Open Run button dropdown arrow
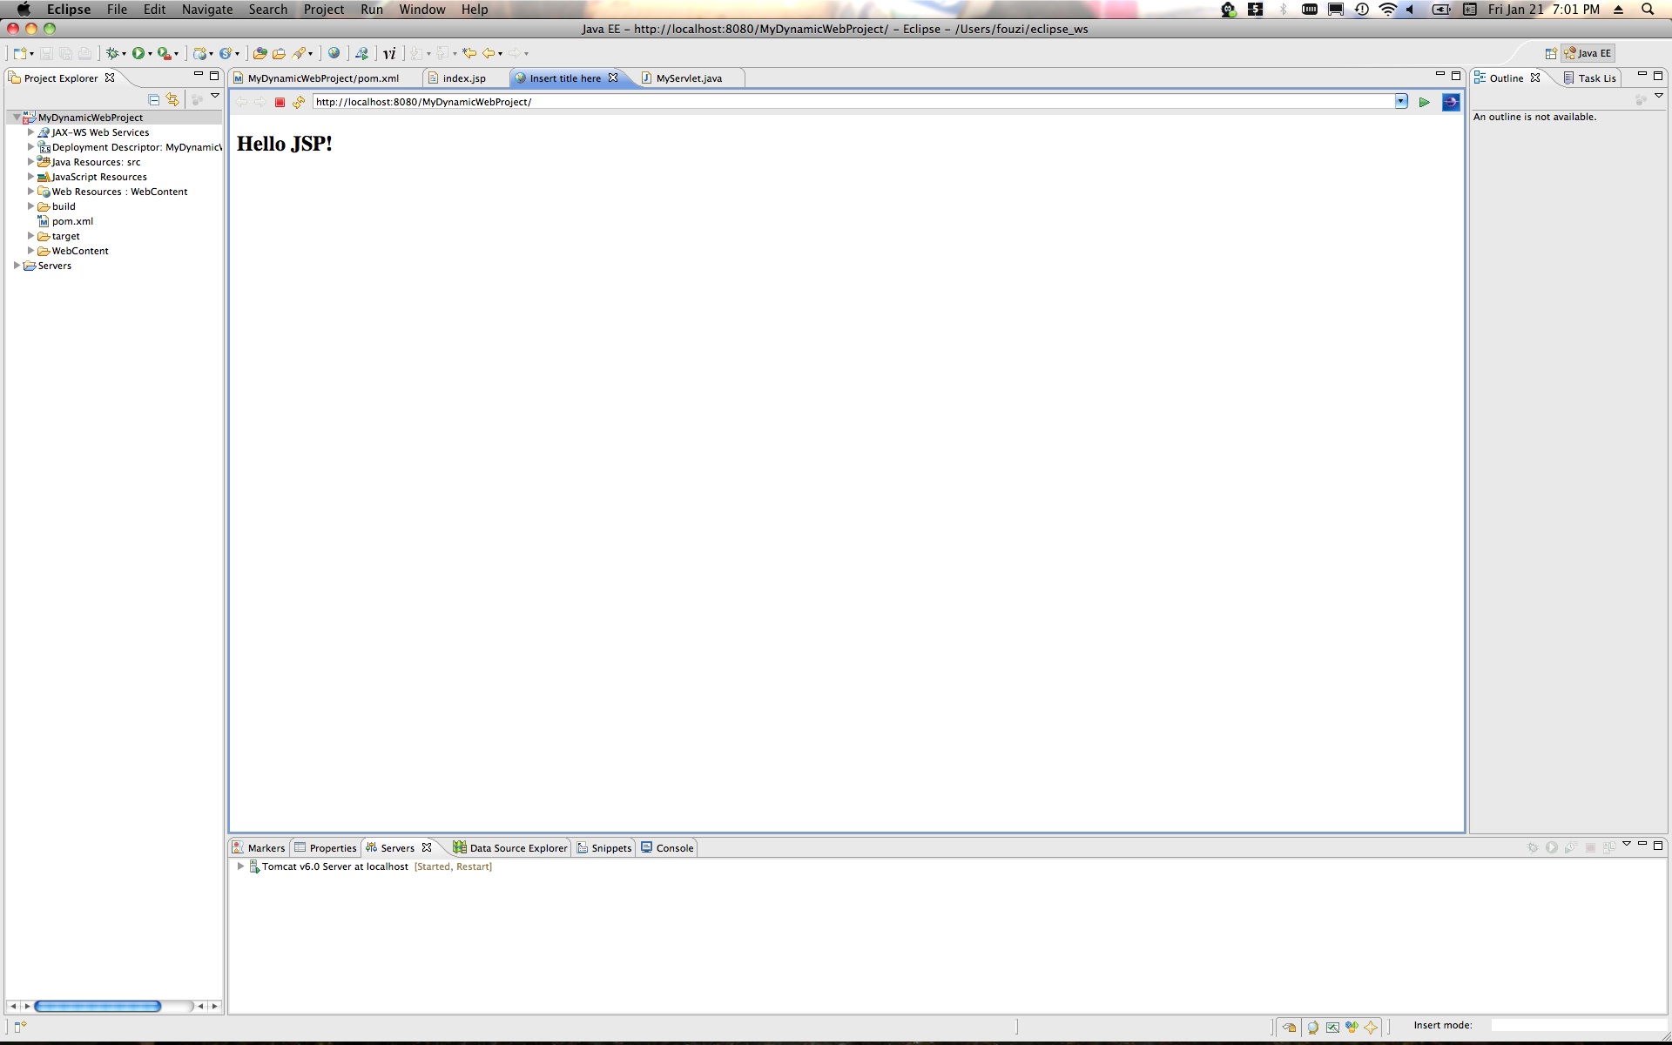This screenshot has height=1045, width=1672. 150,54
